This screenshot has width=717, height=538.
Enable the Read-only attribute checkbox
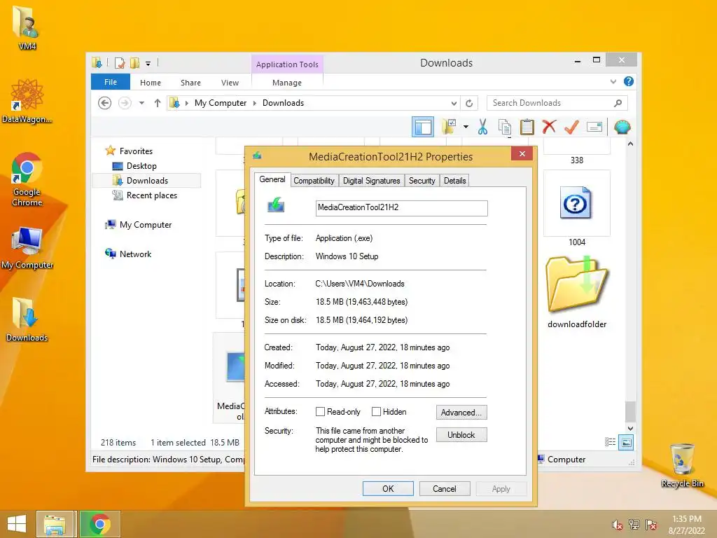coord(320,412)
